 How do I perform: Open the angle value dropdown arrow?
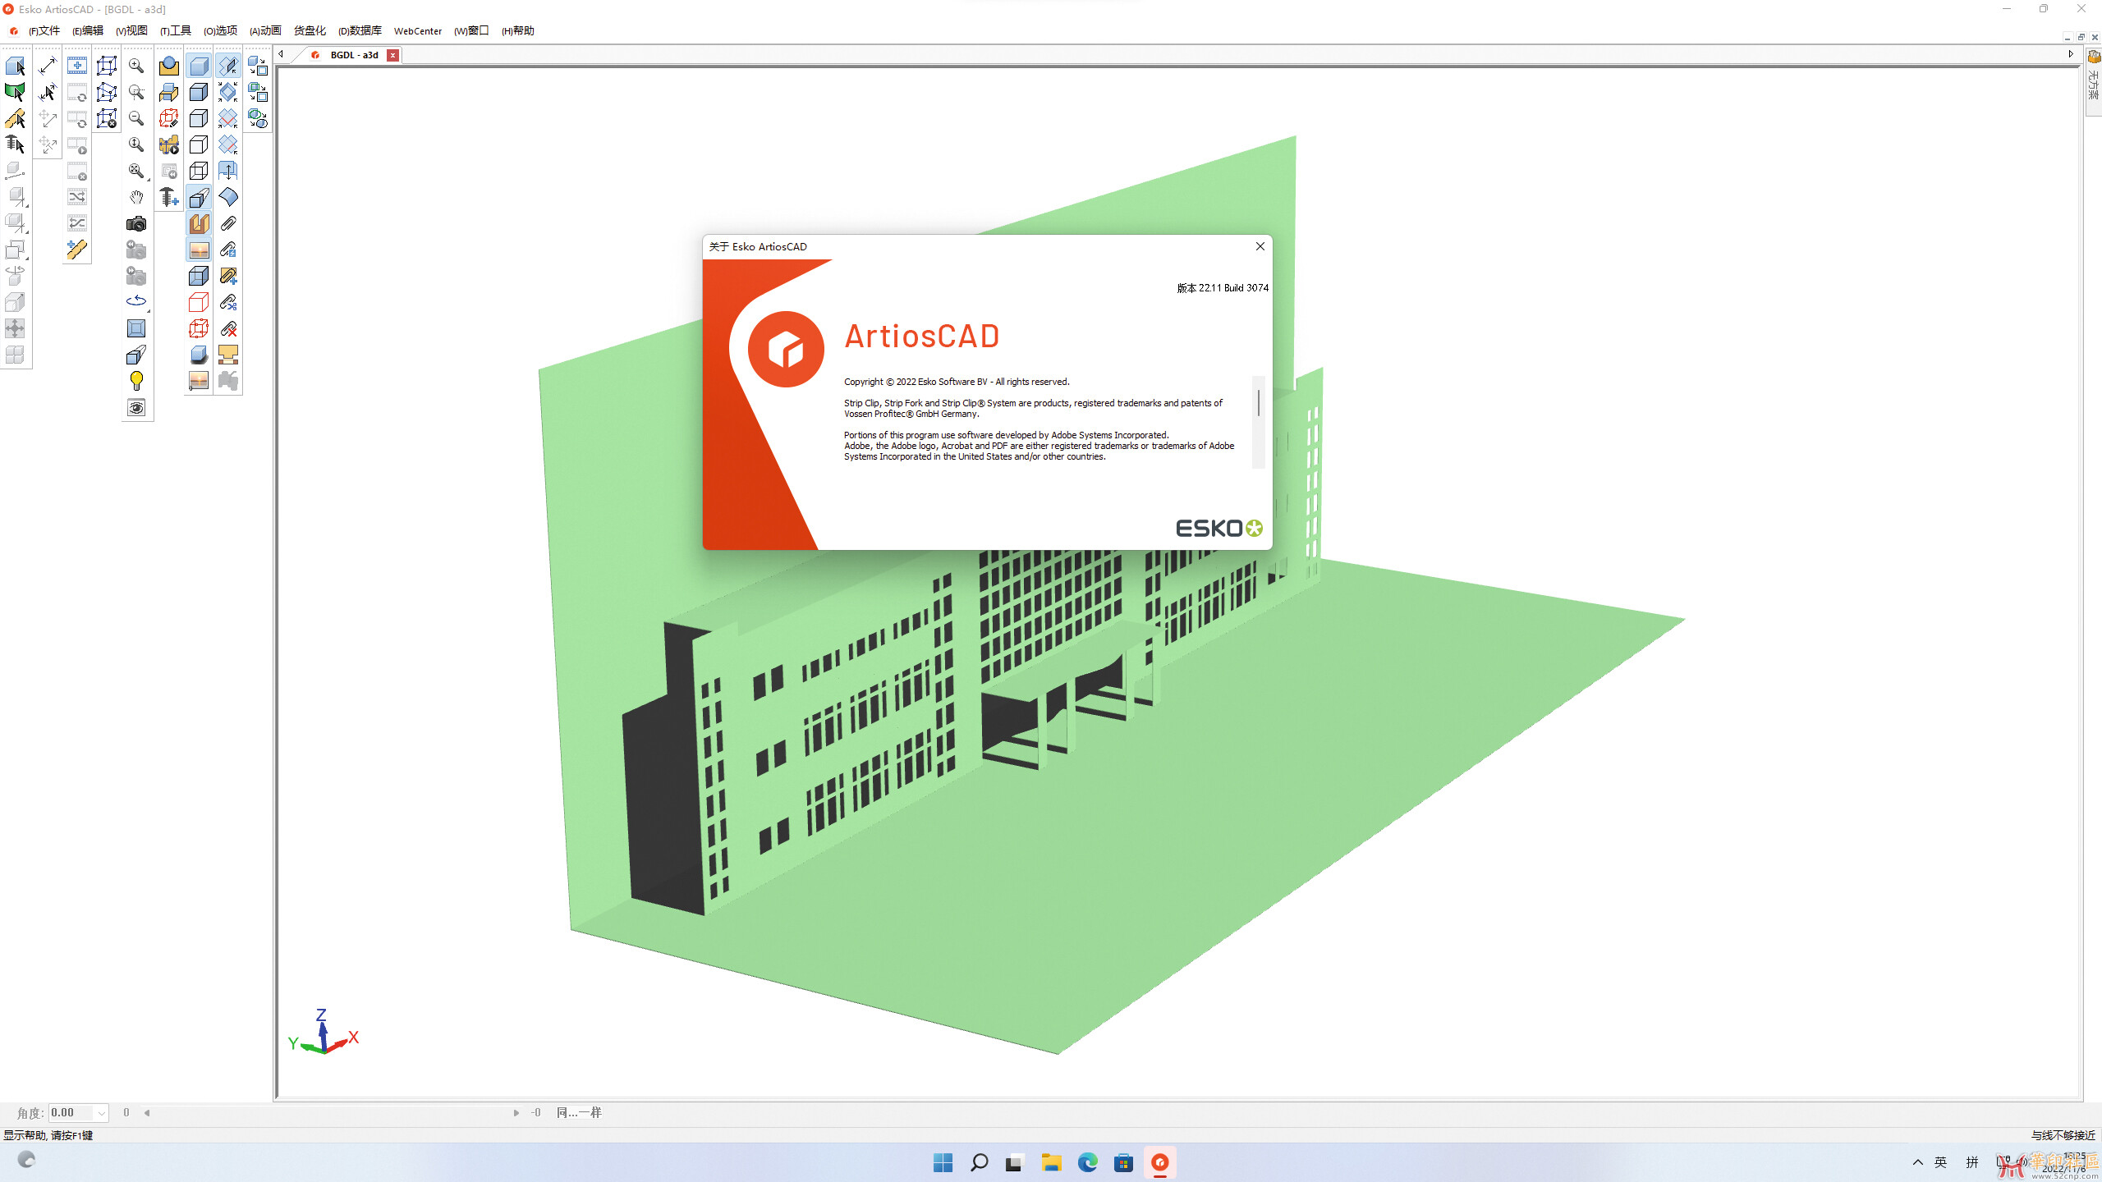(x=101, y=1113)
